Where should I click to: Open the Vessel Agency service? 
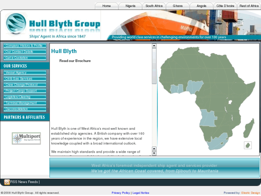25,73
